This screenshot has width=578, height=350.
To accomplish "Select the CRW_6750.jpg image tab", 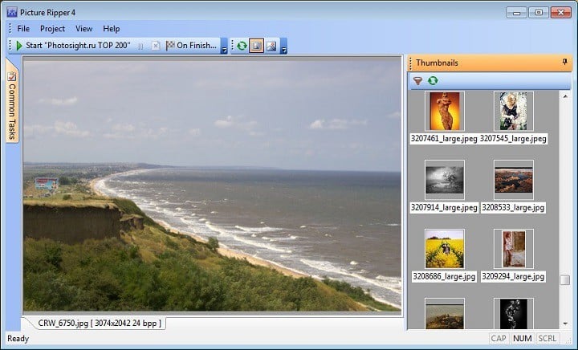I will click(100, 323).
